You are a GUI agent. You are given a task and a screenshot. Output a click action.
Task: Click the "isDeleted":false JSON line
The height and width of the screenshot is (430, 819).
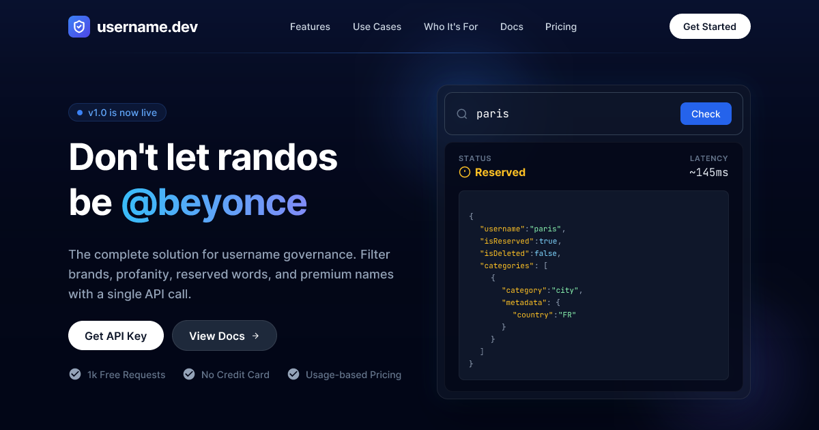520,253
